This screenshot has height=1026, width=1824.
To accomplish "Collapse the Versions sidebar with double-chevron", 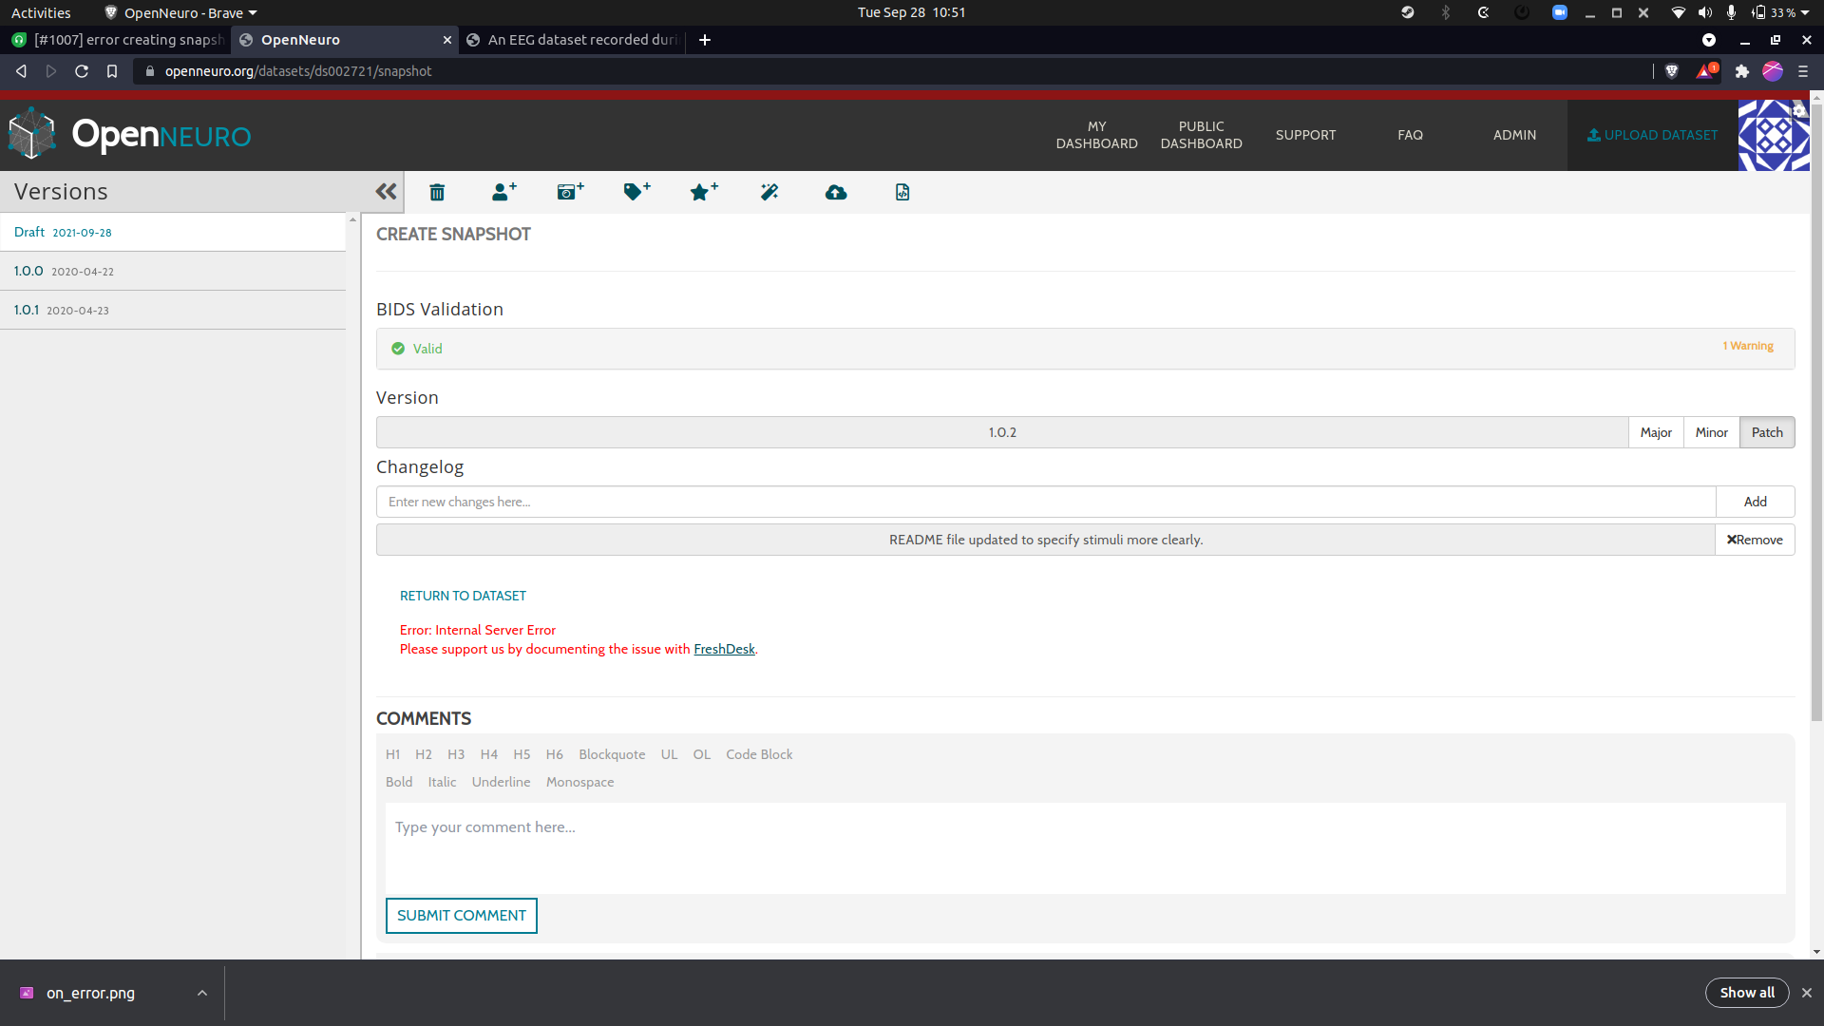I will point(385,191).
